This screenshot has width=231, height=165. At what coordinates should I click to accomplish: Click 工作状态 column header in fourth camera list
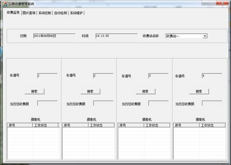coord(212,125)
